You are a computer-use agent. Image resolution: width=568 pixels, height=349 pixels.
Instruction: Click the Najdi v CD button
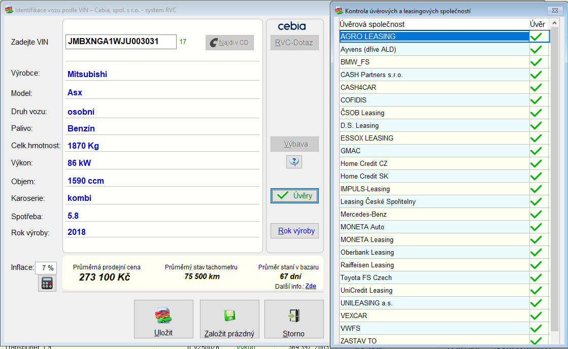[229, 43]
